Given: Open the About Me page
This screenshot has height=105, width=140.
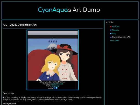Looking at the screenshot, I should pyautogui.click(x=115, y=41).
